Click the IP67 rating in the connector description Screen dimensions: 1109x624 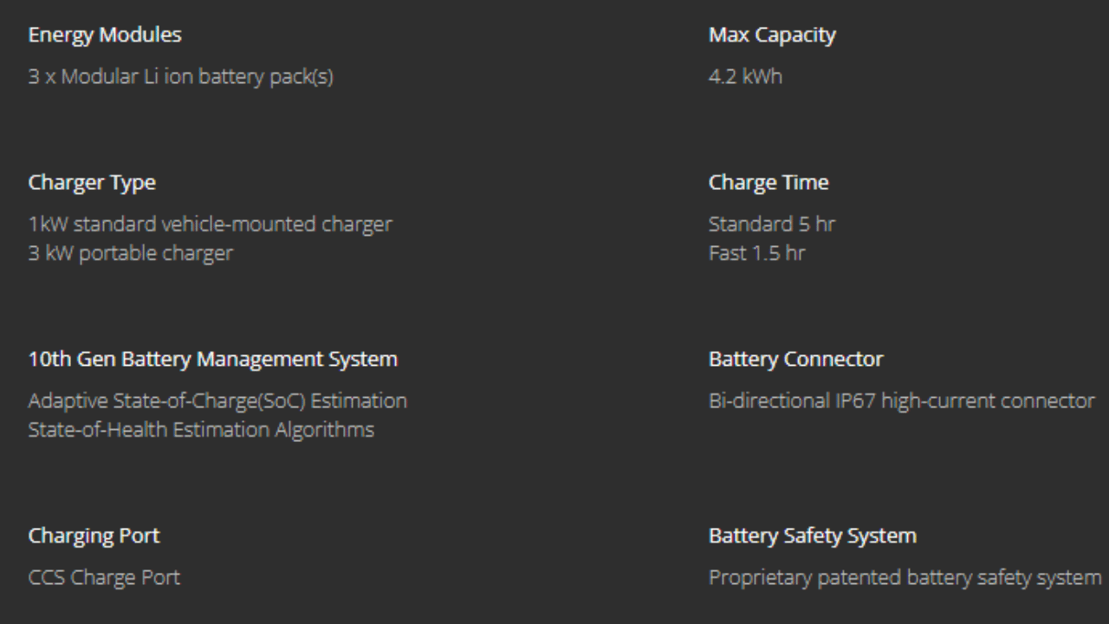coord(856,401)
